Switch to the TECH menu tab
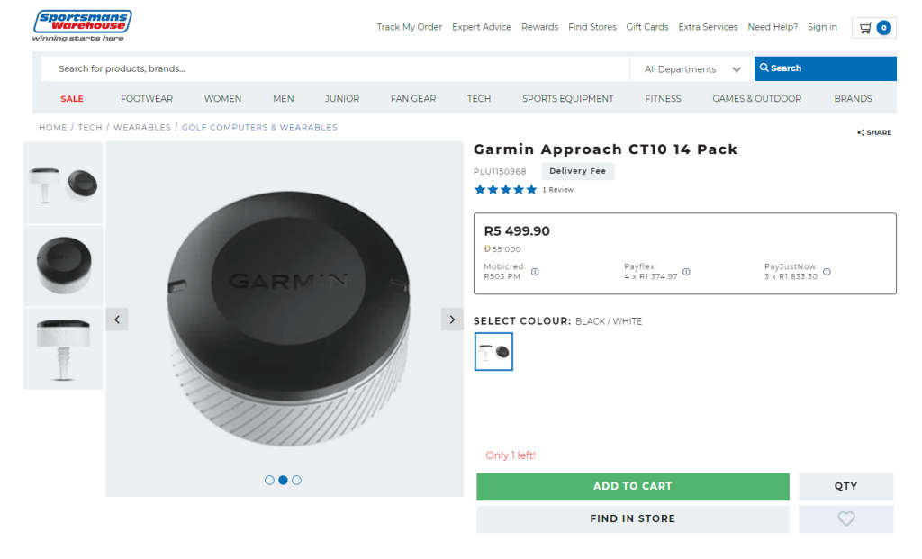Image resolution: width=922 pixels, height=559 pixels. [x=478, y=98]
